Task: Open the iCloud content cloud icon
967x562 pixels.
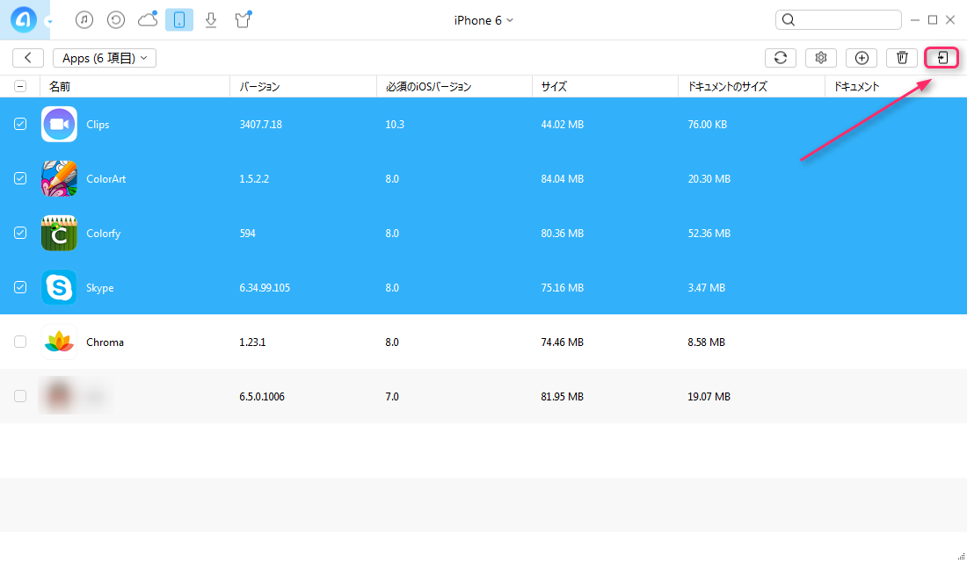Action: (148, 19)
